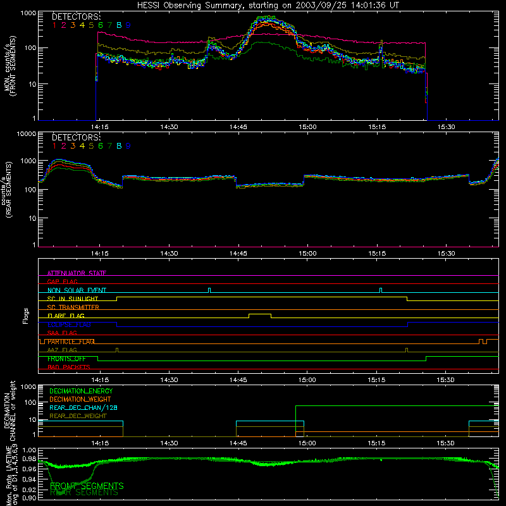
Task: Click the SAA_FLAG label
Action: (x=62, y=333)
